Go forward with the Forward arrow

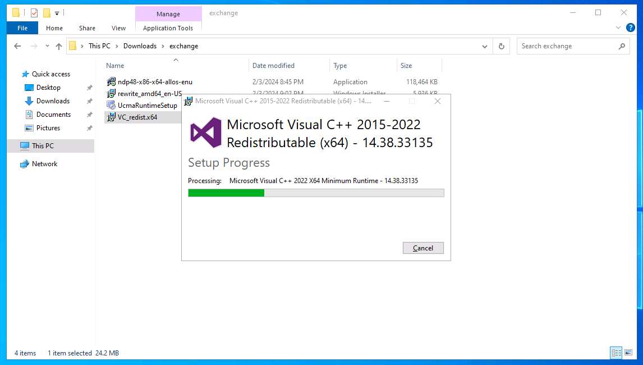[34, 46]
